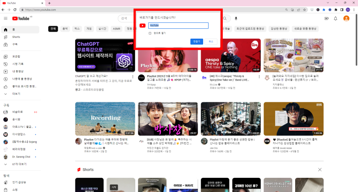Start voice search with the microphone icon
The image size is (358, 192).
click(236, 18)
